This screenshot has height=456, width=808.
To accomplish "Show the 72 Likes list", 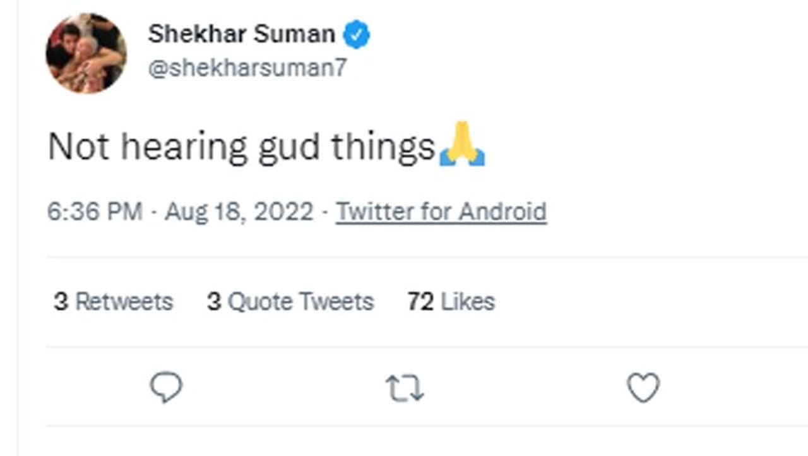I will [x=451, y=302].
